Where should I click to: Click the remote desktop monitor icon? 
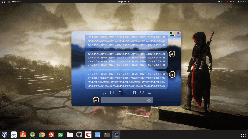point(149,93)
